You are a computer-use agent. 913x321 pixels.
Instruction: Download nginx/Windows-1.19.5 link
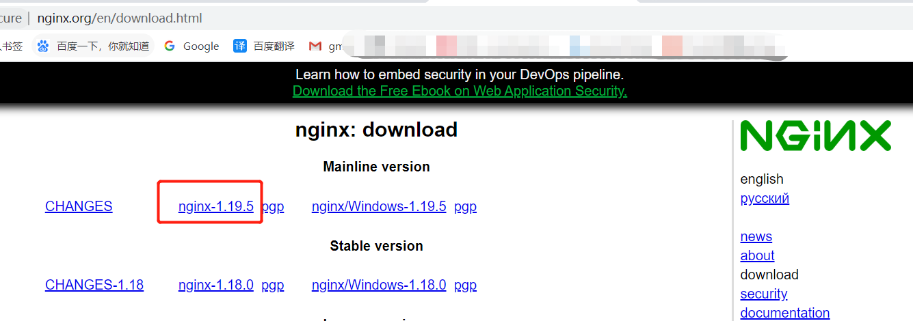point(379,206)
